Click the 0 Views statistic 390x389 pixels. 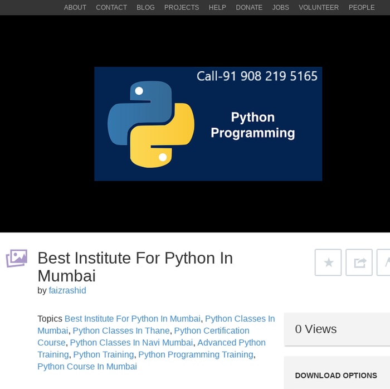coord(316,329)
